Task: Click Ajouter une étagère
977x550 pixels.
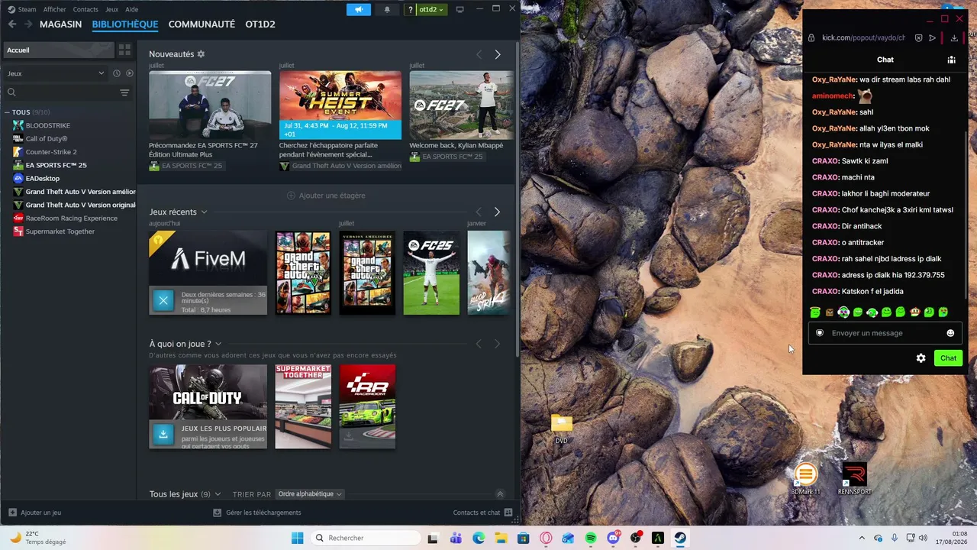Action: (326, 196)
